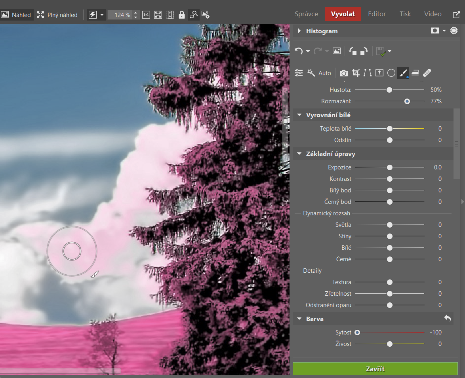Select the Retouching bandage tool
The image size is (465, 378).
(x=427, y=73)
